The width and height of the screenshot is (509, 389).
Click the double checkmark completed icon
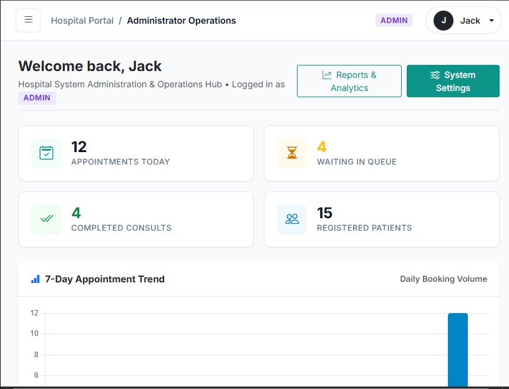click(x=46, y=219)
